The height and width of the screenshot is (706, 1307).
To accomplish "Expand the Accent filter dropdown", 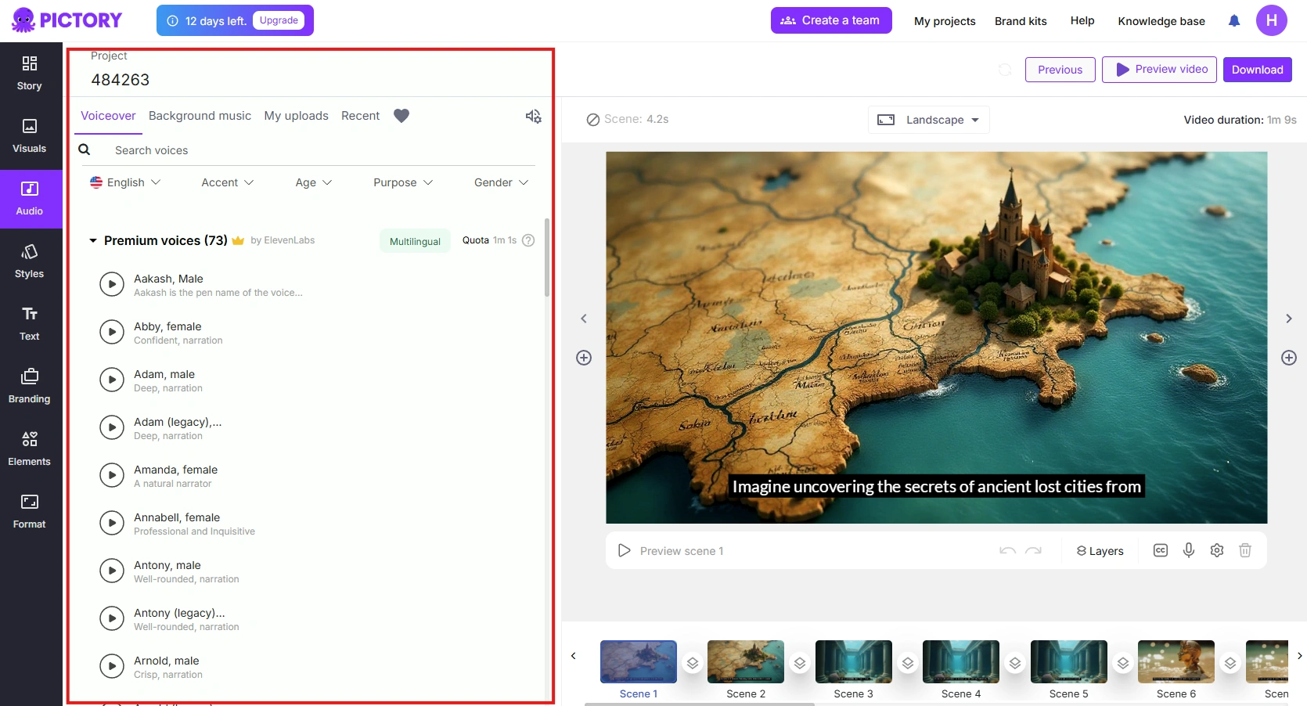I will pos(227,182).
